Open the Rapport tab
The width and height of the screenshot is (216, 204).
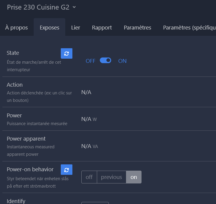102,28
